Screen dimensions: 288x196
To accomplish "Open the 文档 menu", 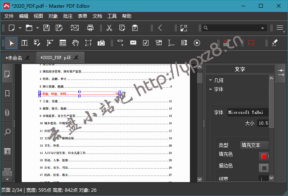I will [97, 16].
